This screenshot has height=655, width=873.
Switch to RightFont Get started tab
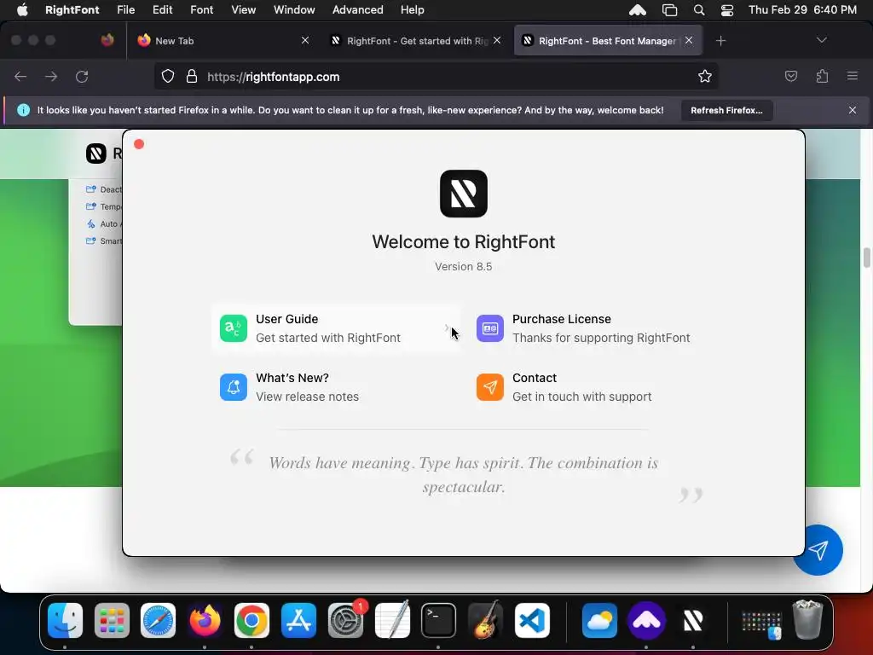pos(416,41)
